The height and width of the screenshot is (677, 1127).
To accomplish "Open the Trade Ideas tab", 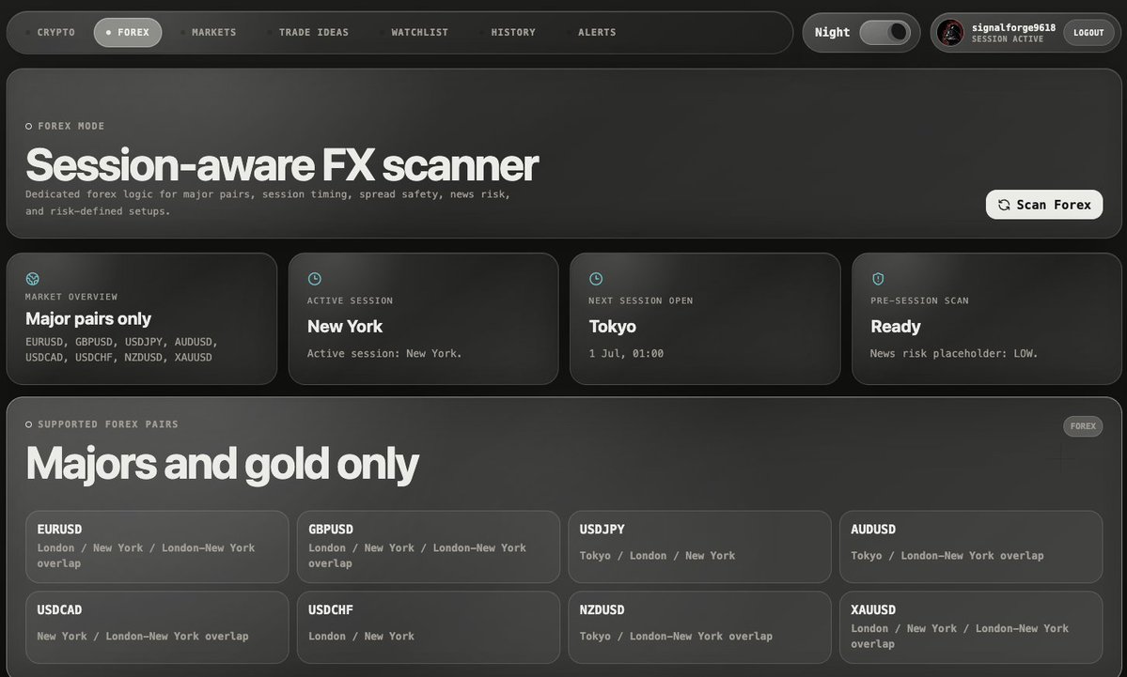I will [308, 32].
